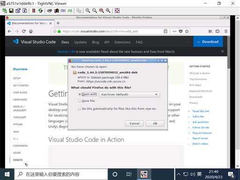
Task: Click the Visual Studio Code logo
Action: (x=34, y=42)
